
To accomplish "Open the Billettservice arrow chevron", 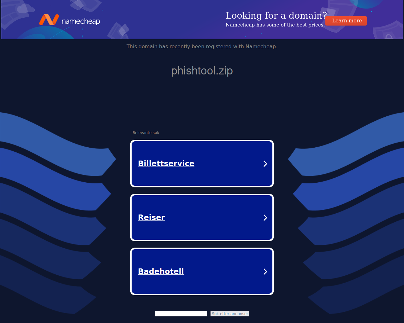I will pyautogui.click(x=265, y=164).
